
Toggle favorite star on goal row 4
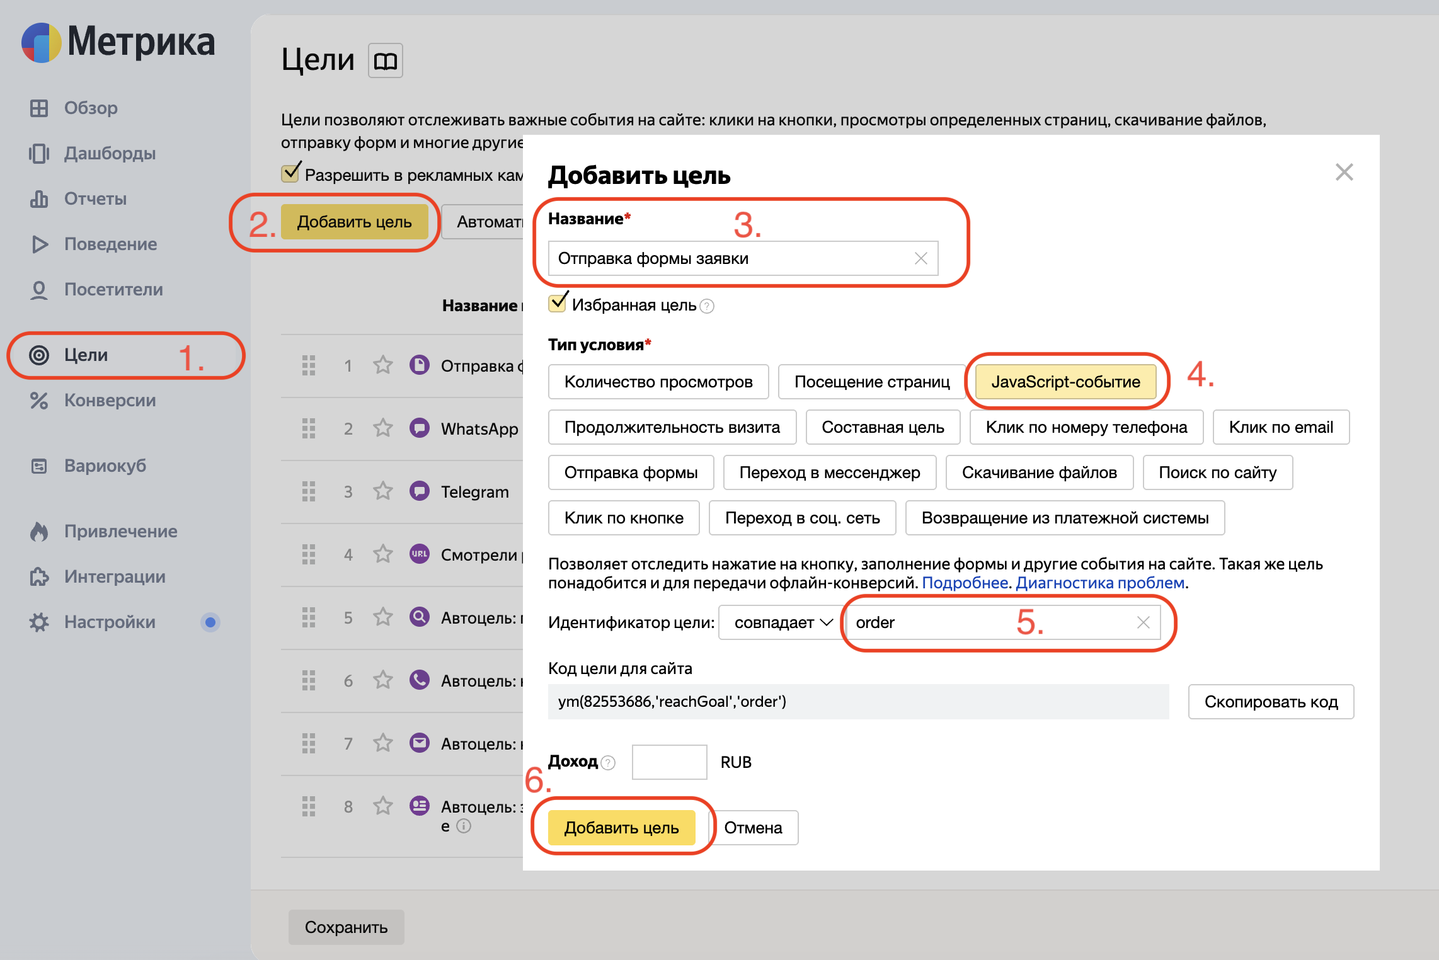383,554
